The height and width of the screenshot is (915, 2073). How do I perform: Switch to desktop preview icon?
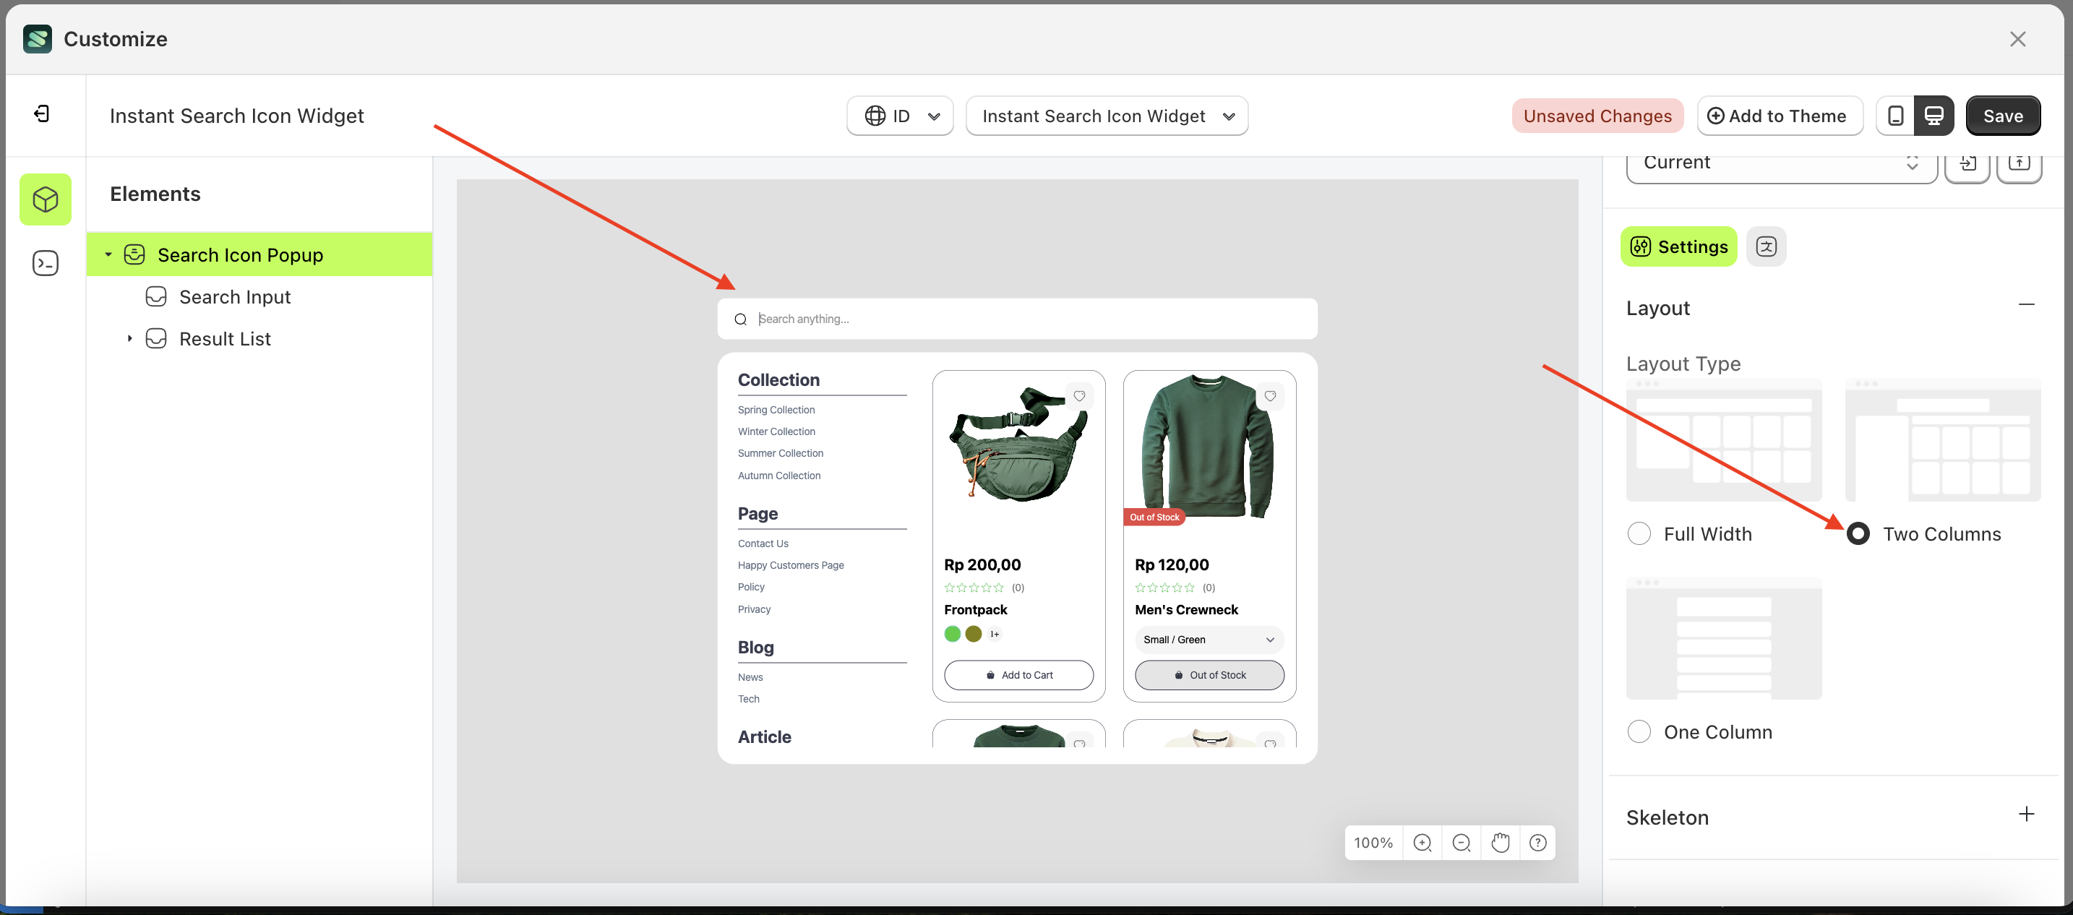[x=1933, y=116]
